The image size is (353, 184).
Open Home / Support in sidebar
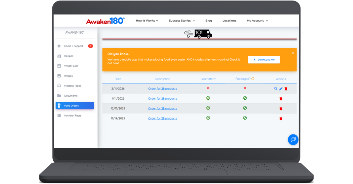point(74,46)
